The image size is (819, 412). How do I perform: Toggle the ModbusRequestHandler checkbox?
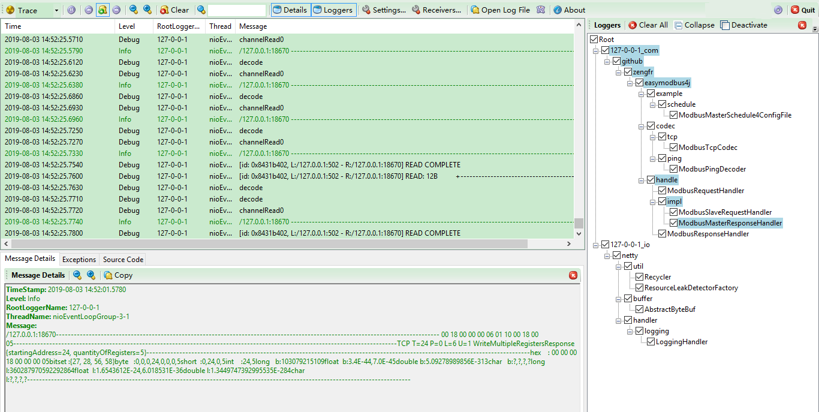pyautogui.click(x=663, y=191)
